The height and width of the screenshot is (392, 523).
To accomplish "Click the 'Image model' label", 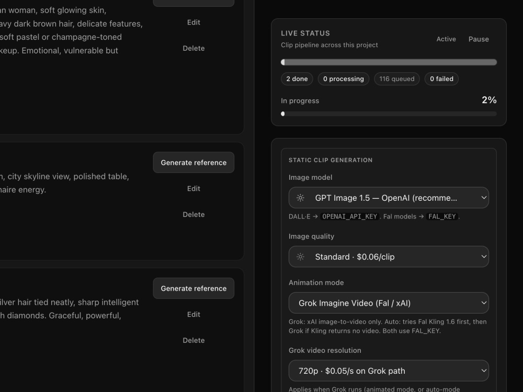I will (310, 177).
